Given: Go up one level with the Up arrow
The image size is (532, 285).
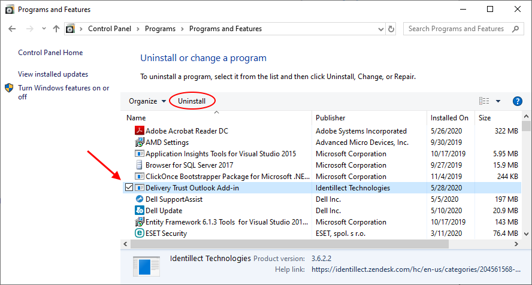Looking at the screenshot, I should (56, 29).
